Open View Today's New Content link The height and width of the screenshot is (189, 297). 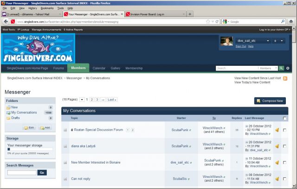tap(252, 82)
